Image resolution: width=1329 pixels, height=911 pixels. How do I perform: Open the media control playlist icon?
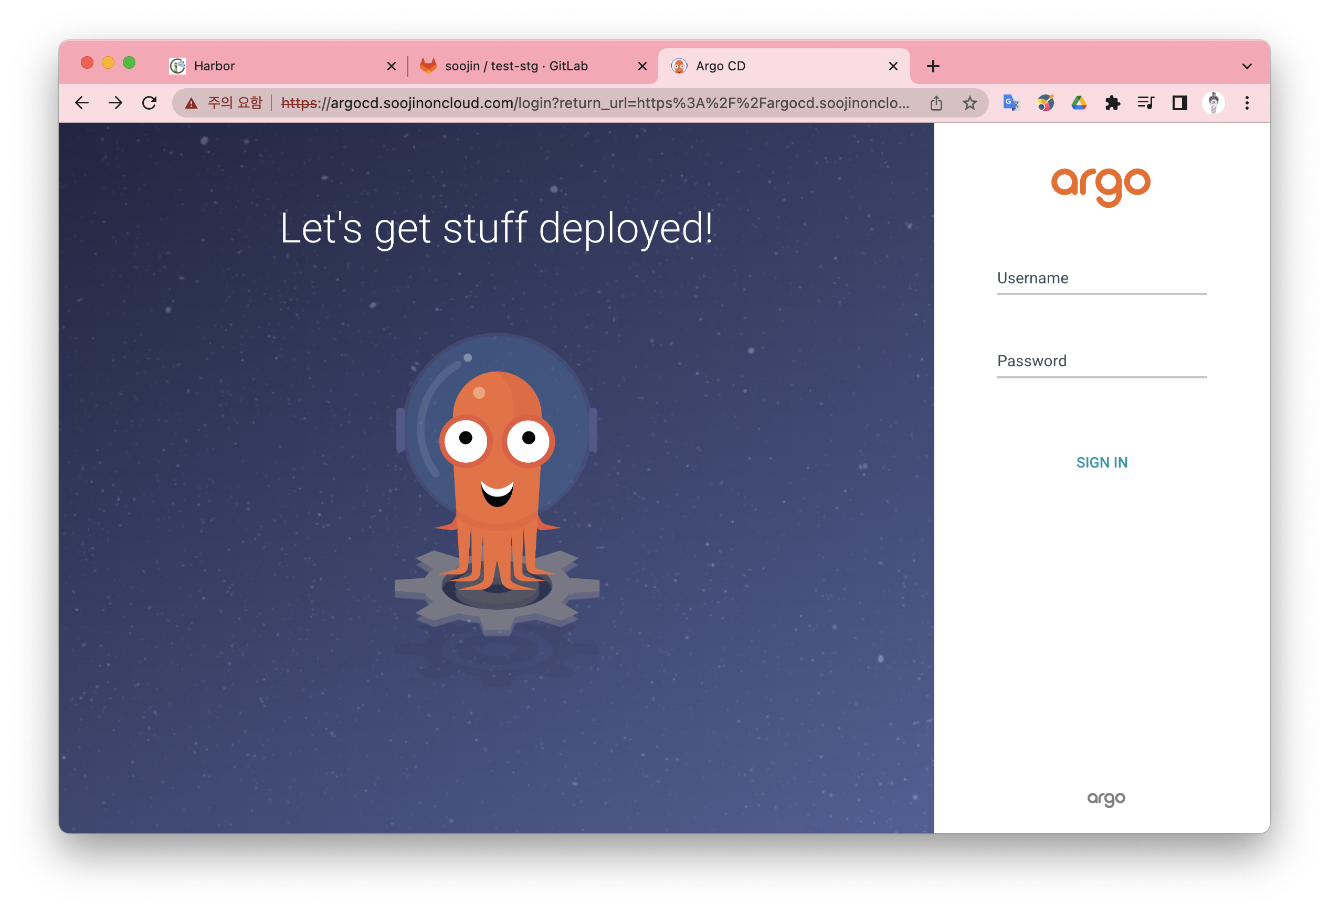1146,103
